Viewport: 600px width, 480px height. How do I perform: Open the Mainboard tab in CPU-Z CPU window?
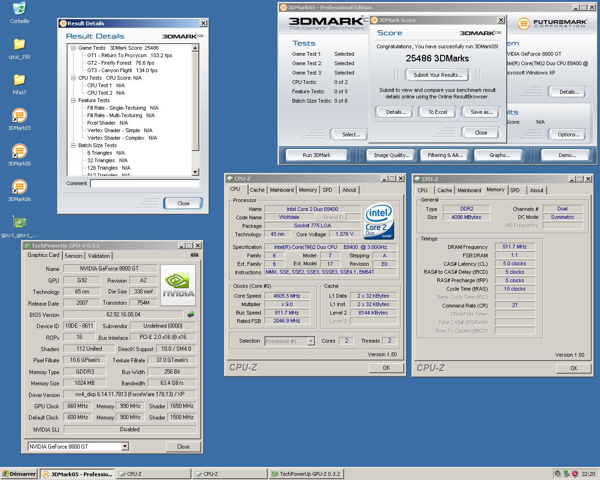click(282, 190)
